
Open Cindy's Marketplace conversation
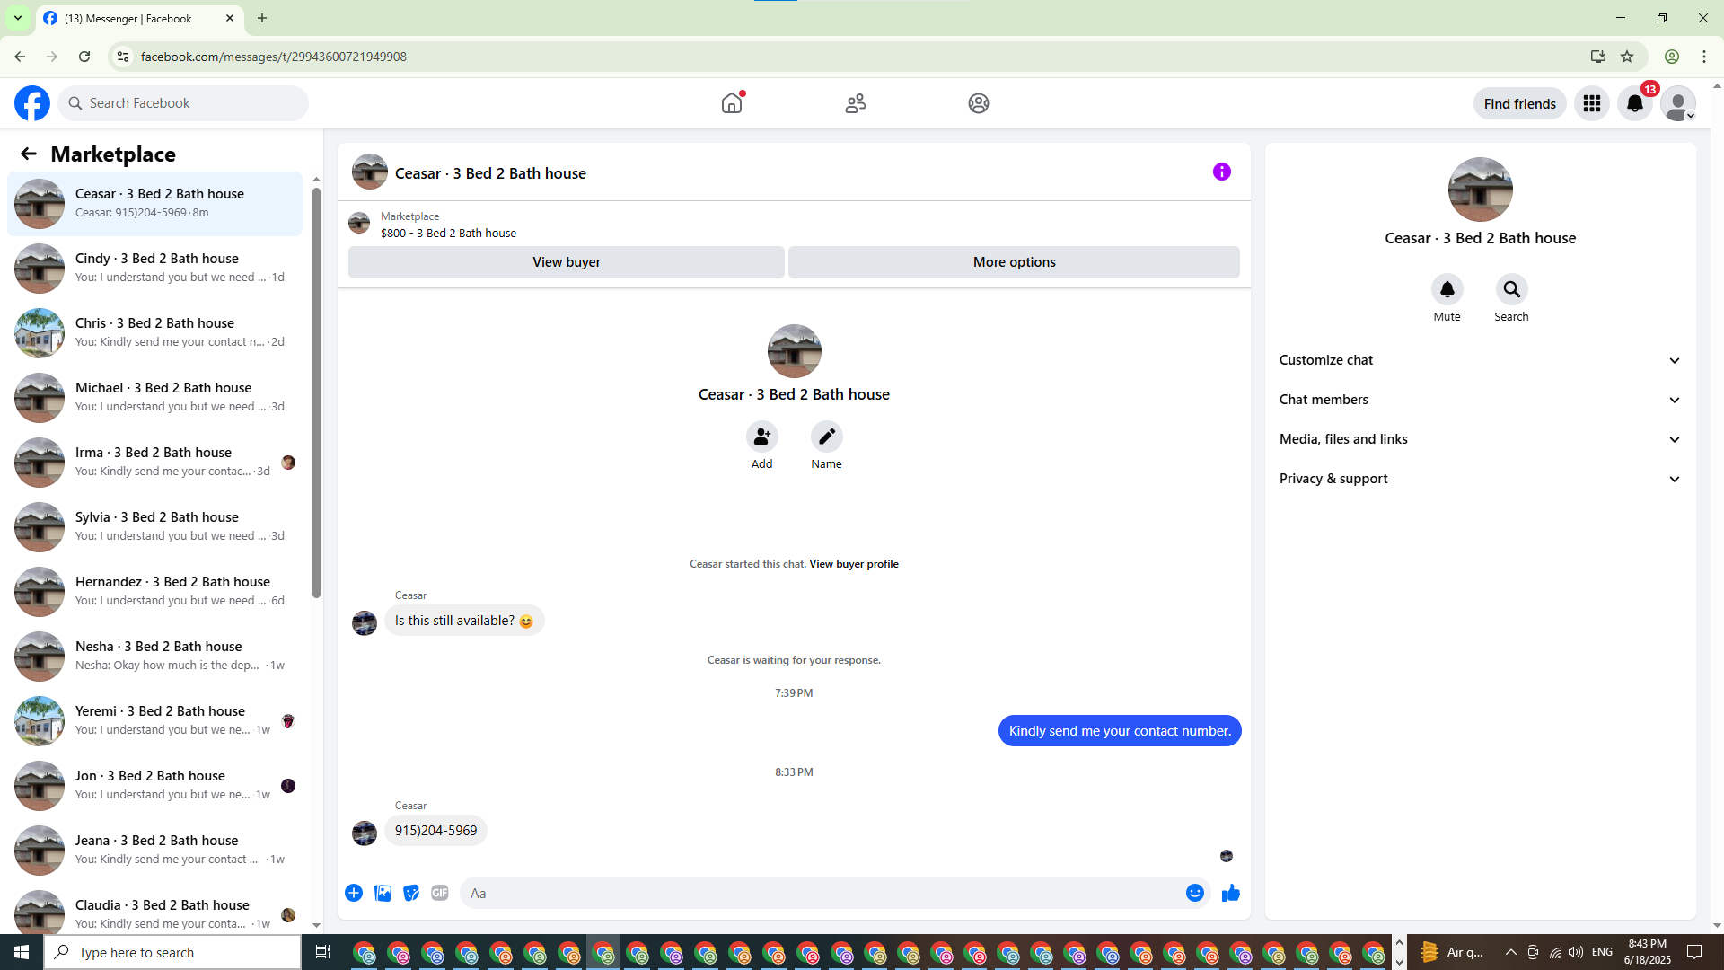[154, 268]
